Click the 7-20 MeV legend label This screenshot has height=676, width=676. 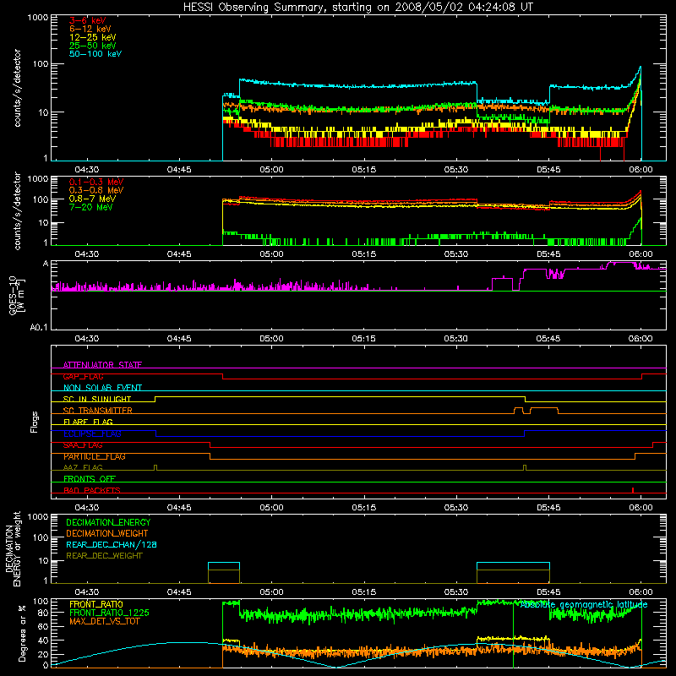[x=90, y=207]
